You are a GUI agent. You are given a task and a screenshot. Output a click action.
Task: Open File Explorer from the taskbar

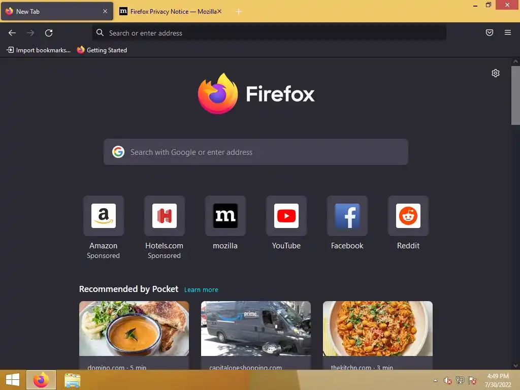[72, 380]
